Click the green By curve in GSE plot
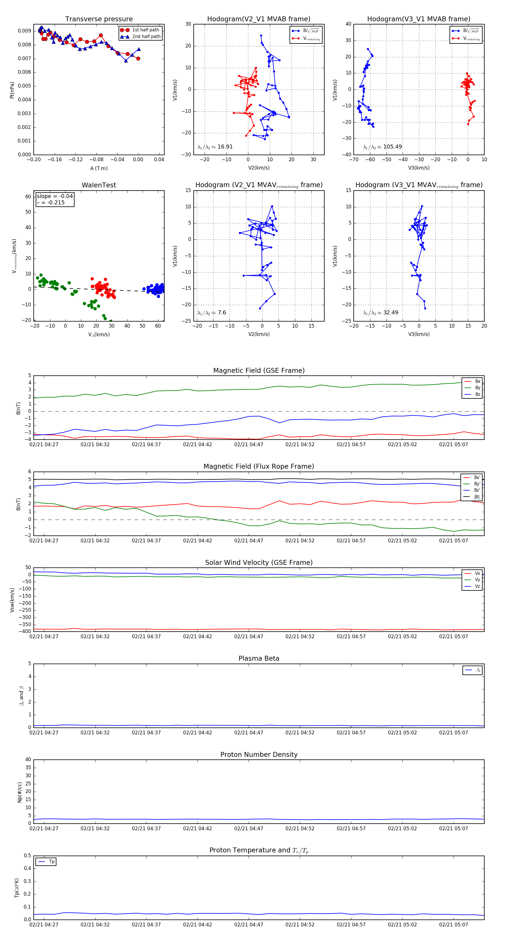The image size is (518, 950). [x=259, y=389]
